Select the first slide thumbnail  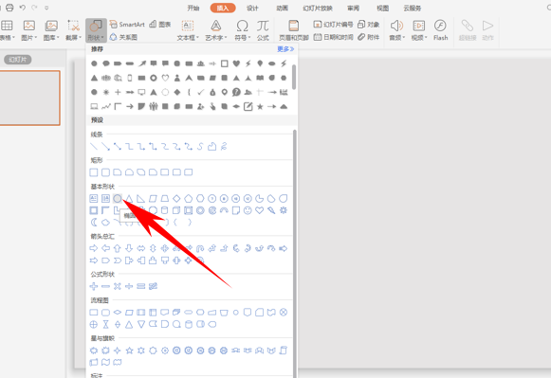pos(29,98)
